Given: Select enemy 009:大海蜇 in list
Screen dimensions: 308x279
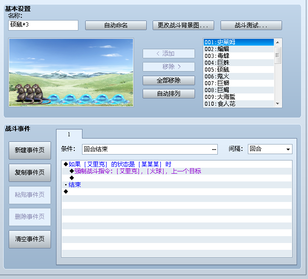Looking at the screenshot, I should point(239,97).
